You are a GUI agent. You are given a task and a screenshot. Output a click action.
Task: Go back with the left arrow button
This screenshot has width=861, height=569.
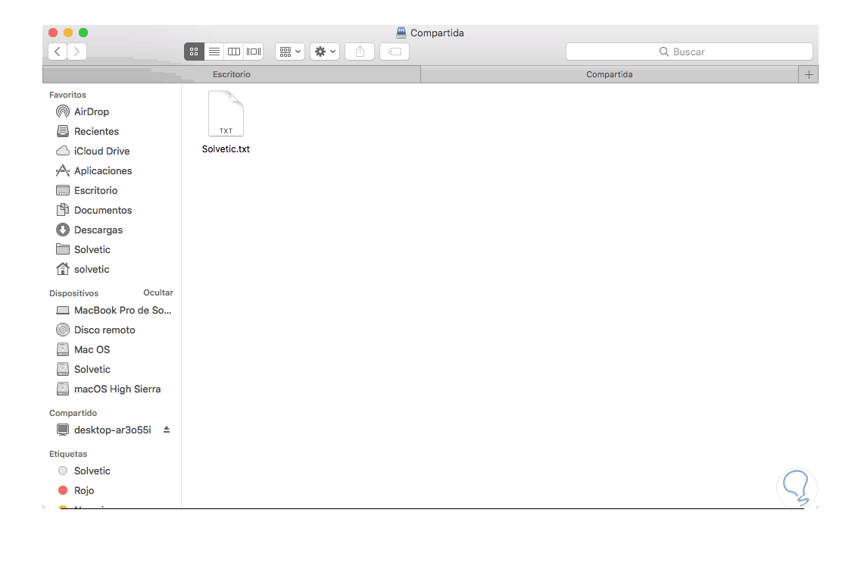click(x=57, y=52)
